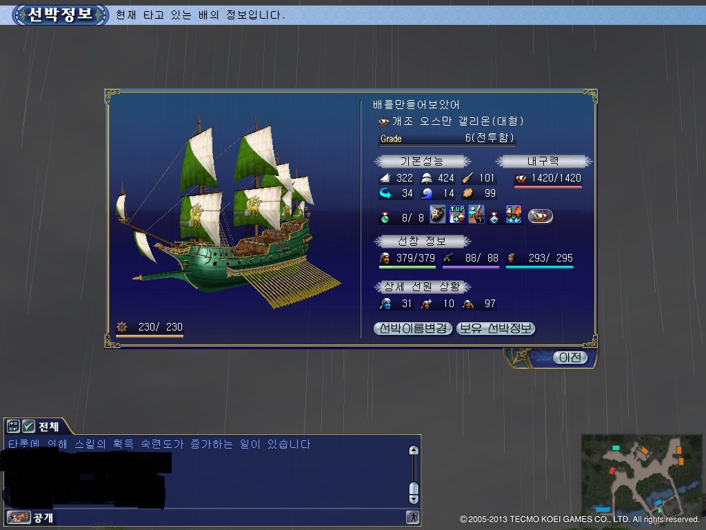
Task: Click the 379/379 crew count bar
Action: tap(407, 266)
